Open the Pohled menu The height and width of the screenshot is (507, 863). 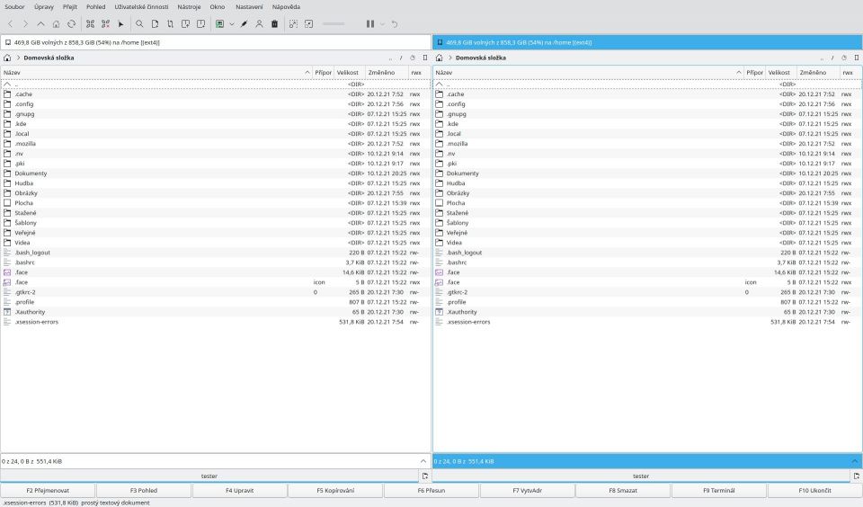pyautogui.click(x=96, y=6)
